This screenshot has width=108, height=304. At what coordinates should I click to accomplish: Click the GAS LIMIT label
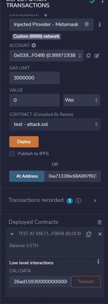tap(20, 68)
